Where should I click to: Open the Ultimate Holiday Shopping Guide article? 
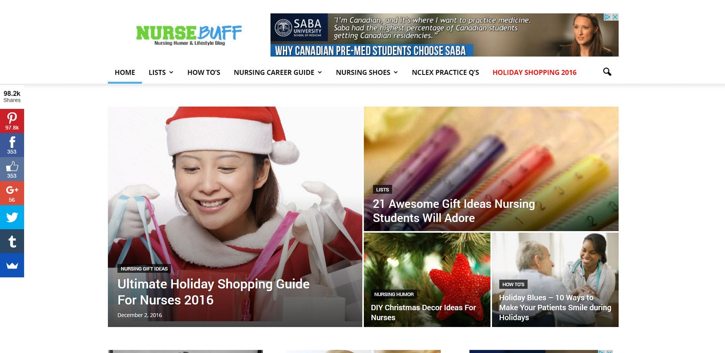213,292
